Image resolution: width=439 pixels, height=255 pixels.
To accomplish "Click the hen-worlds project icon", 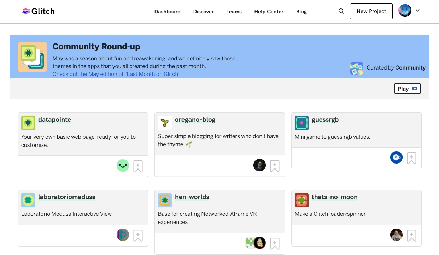I will coord(165,200).
